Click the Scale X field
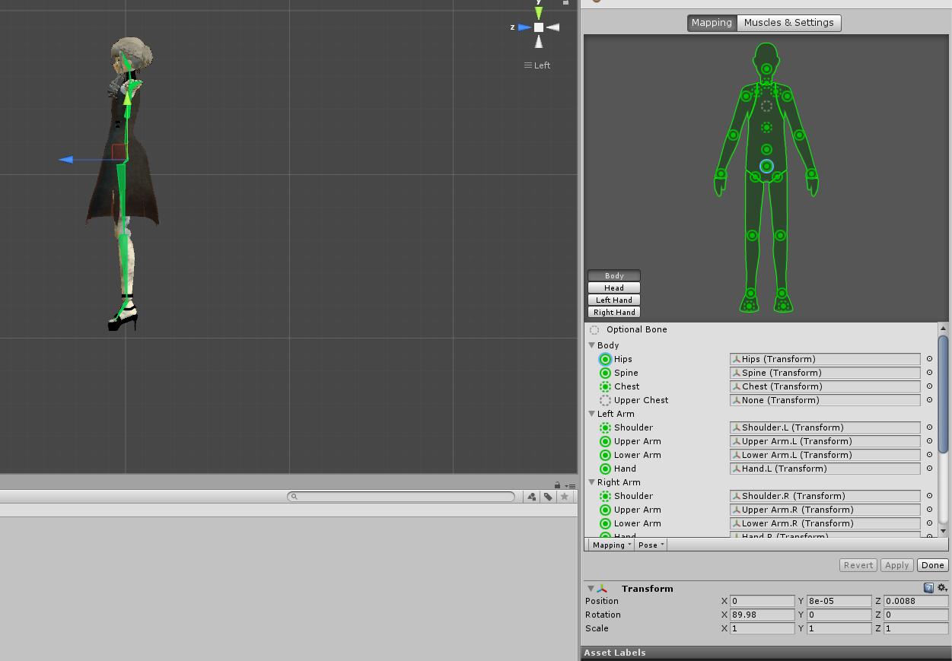 [x=762, y=628]
